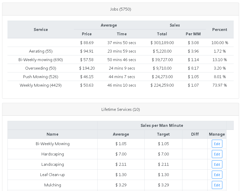
Task: Click the Name column header
Action: pyautogui.click(x=53, y=134)
